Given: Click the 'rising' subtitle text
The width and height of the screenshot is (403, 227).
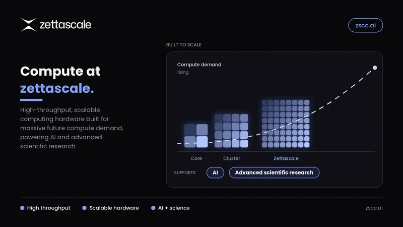Looking at the screenshot, I should pyautogui.click(x=183, y=72).
